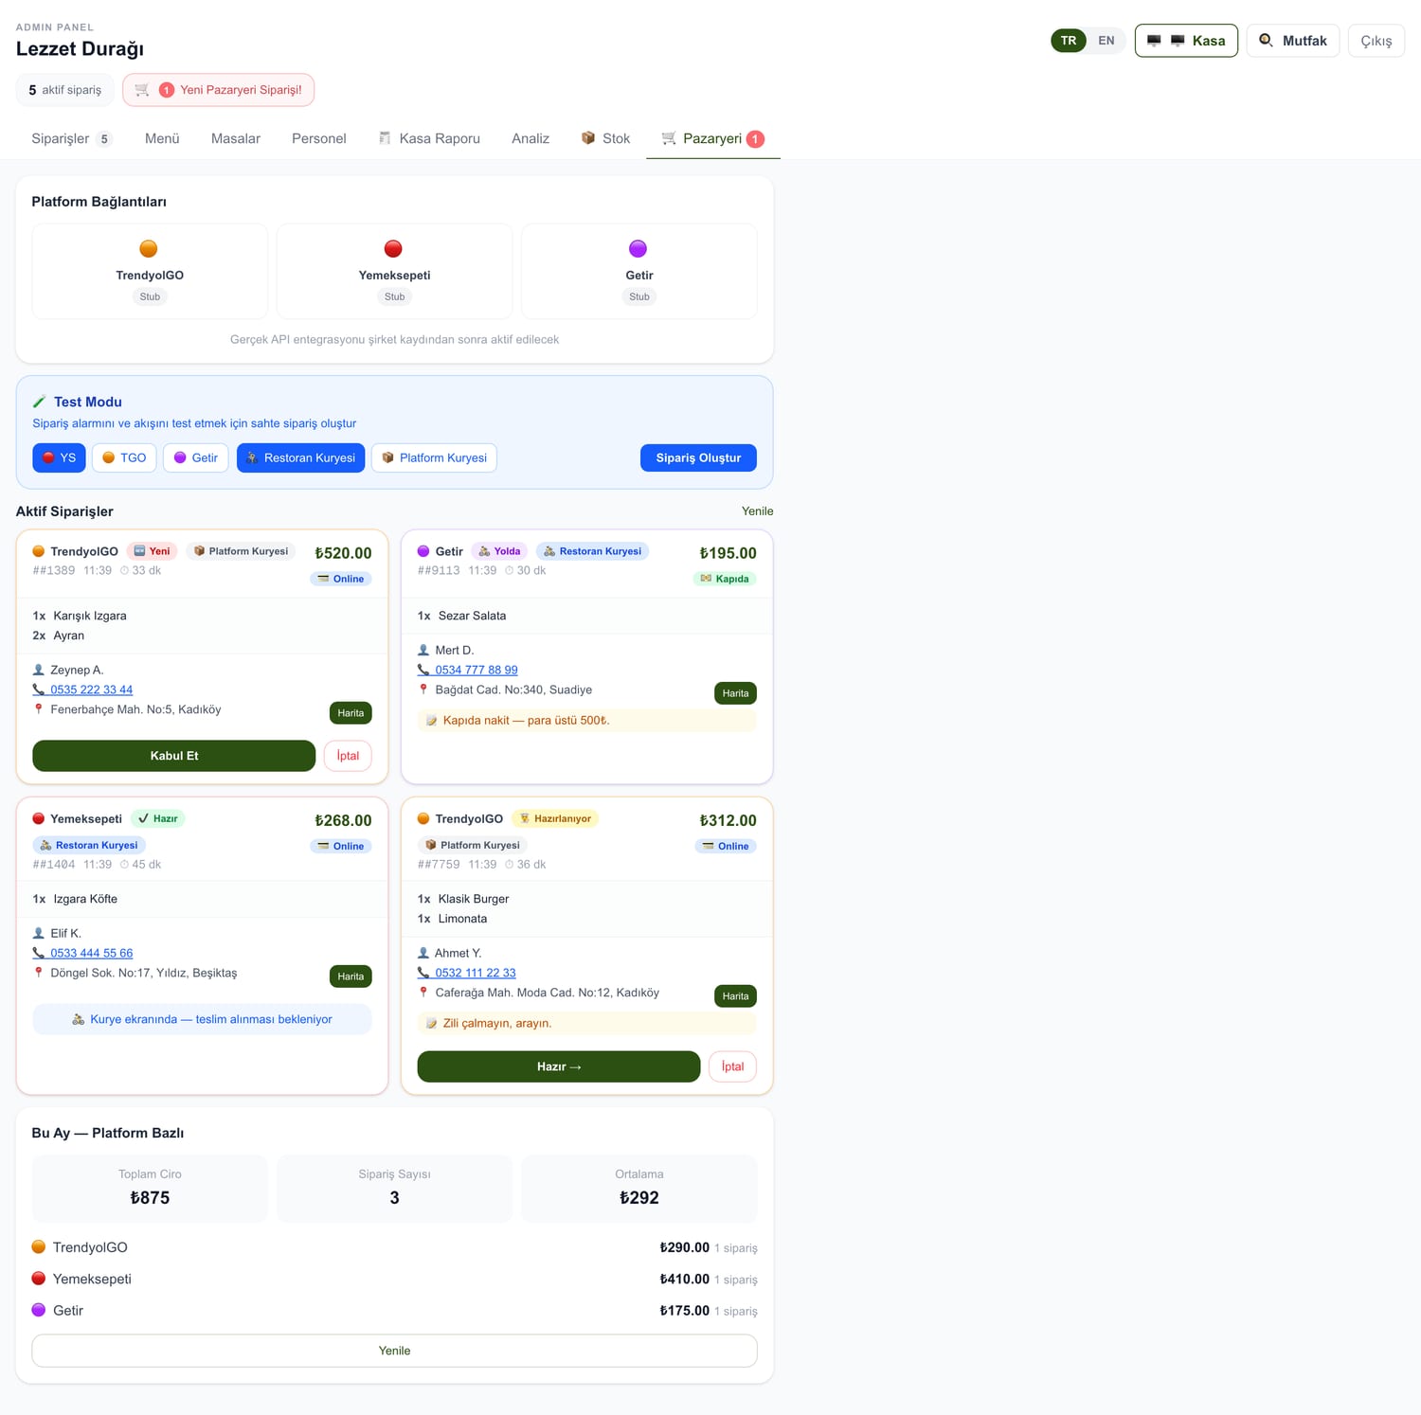Switch language to TR
Viewport: 1421px width, 1415px height.
(1069, 41)
